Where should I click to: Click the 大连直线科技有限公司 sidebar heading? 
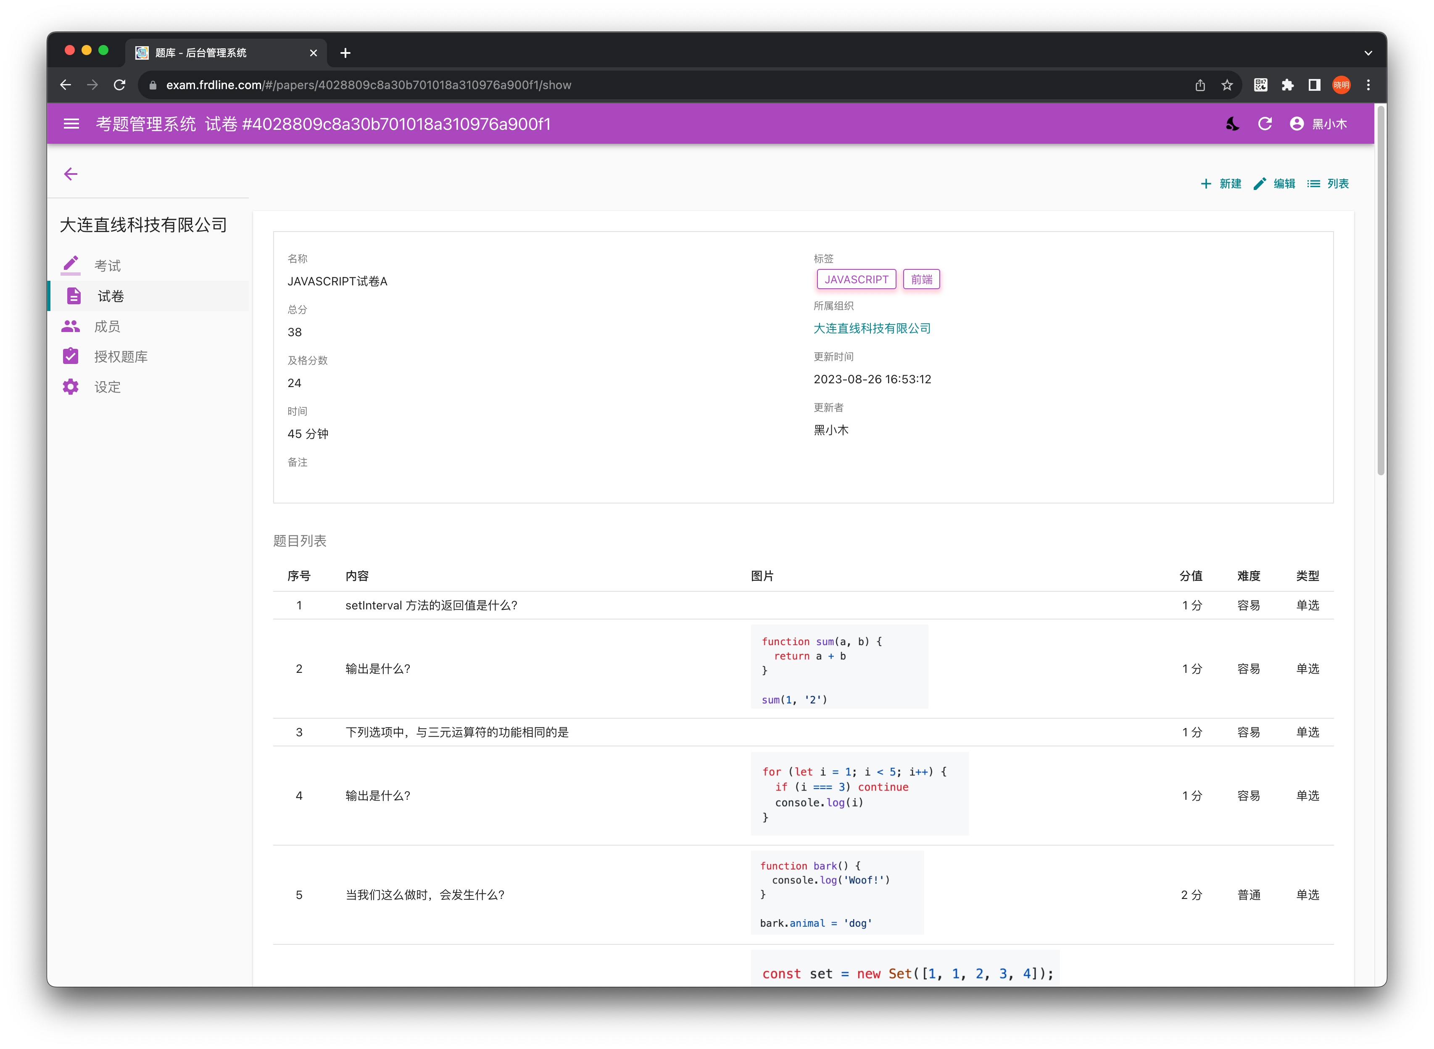[x=144, y=225]
